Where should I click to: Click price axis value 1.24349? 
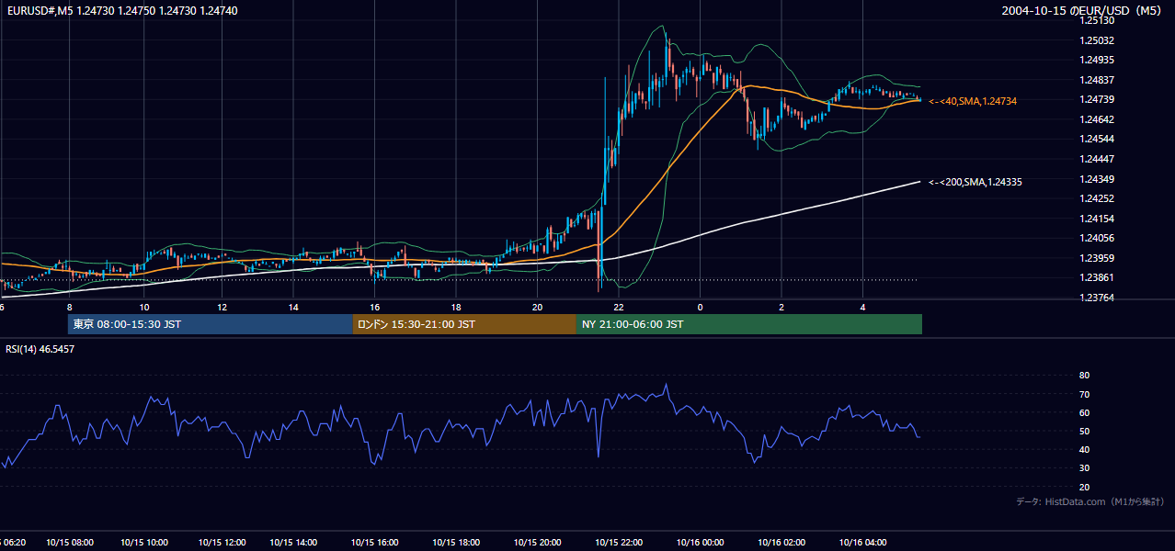click(x=1098, y=179)
